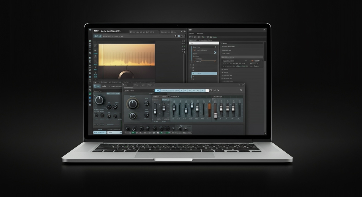Toggle the power button on the effects rack strip
362x197 pixels.
coord(125,133)
